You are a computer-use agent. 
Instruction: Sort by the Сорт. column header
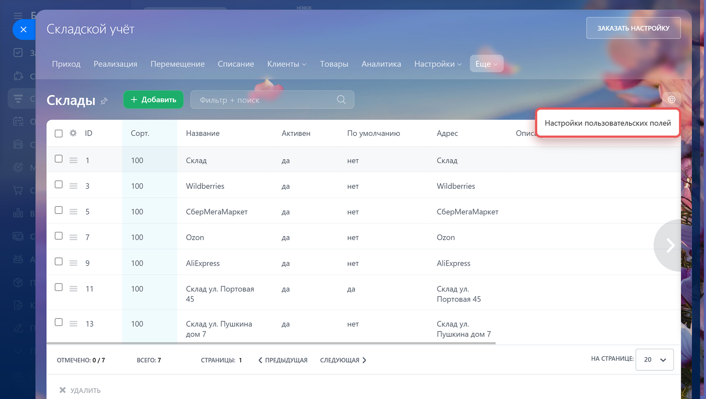(140, 133)
